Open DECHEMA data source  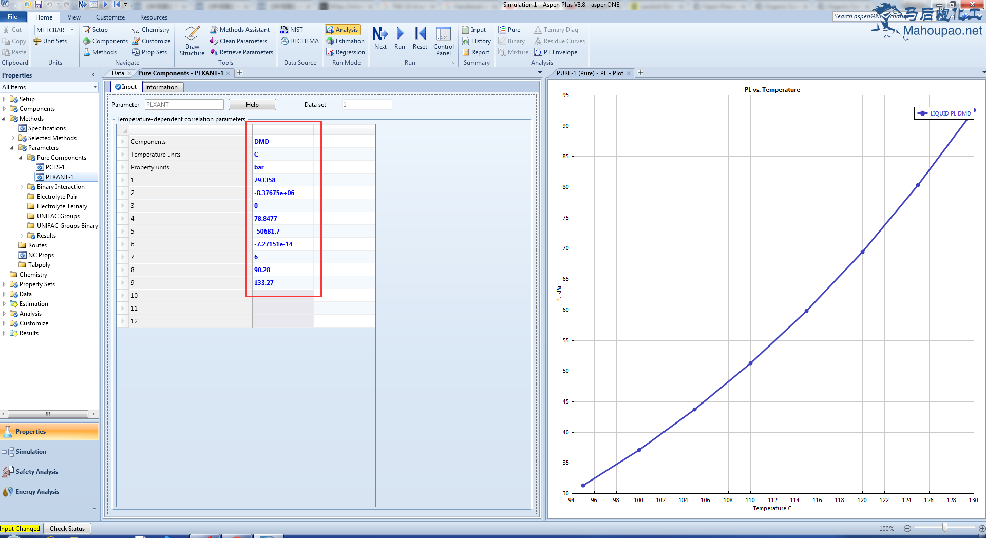tap(300, 41)
